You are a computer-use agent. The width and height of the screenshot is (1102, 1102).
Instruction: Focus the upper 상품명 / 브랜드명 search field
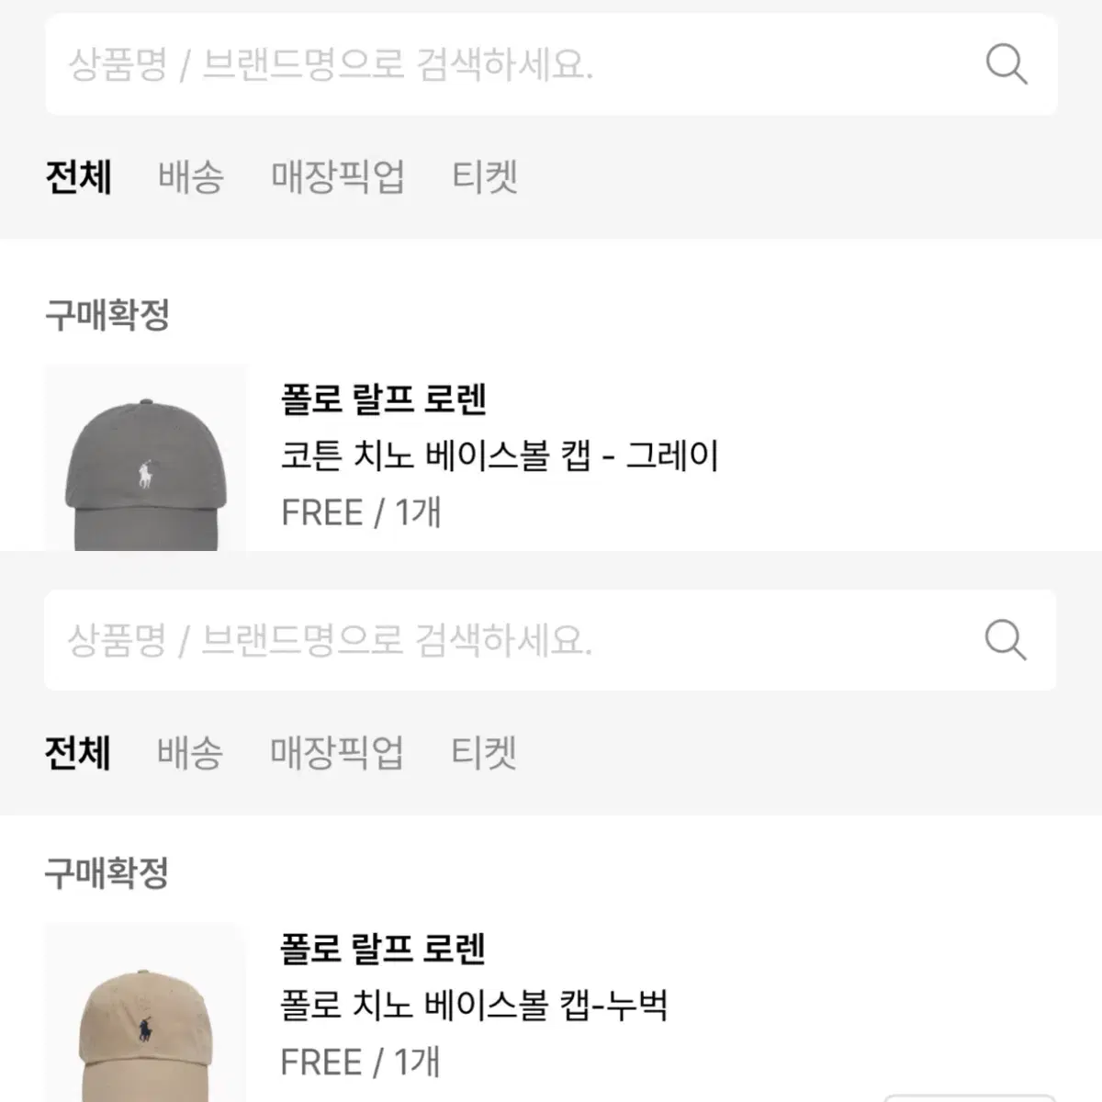click(x=551, y=64)
